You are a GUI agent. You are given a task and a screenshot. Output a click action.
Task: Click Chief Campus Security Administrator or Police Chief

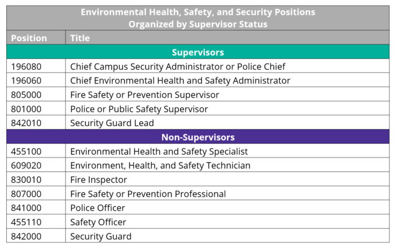coord(177,66)
